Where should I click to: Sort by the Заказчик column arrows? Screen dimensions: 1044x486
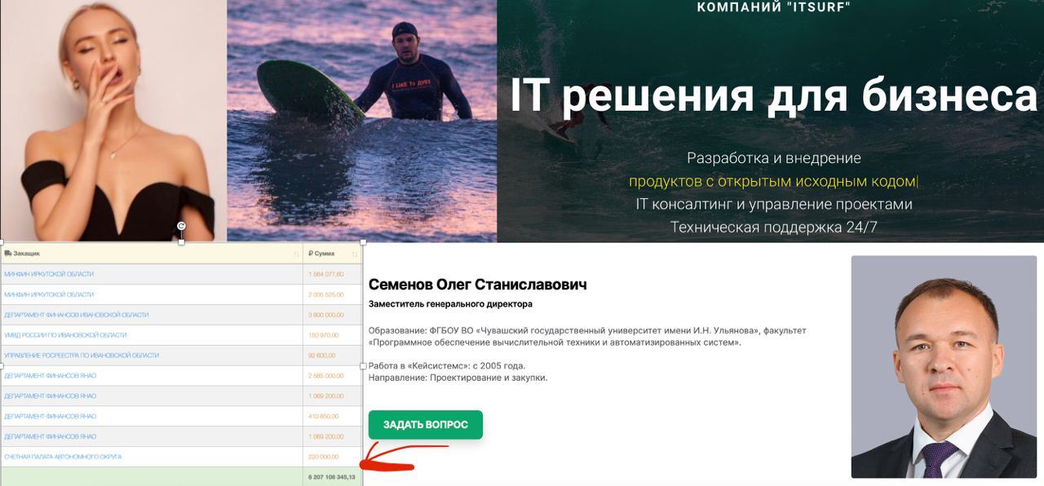(296, 254)
